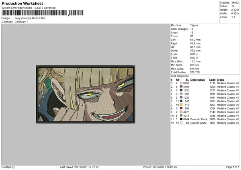241x170 pixels.
Task: Click the Max Stitch value '11.5 mm'
Action: pyautogui.click(x=195, y=61)
